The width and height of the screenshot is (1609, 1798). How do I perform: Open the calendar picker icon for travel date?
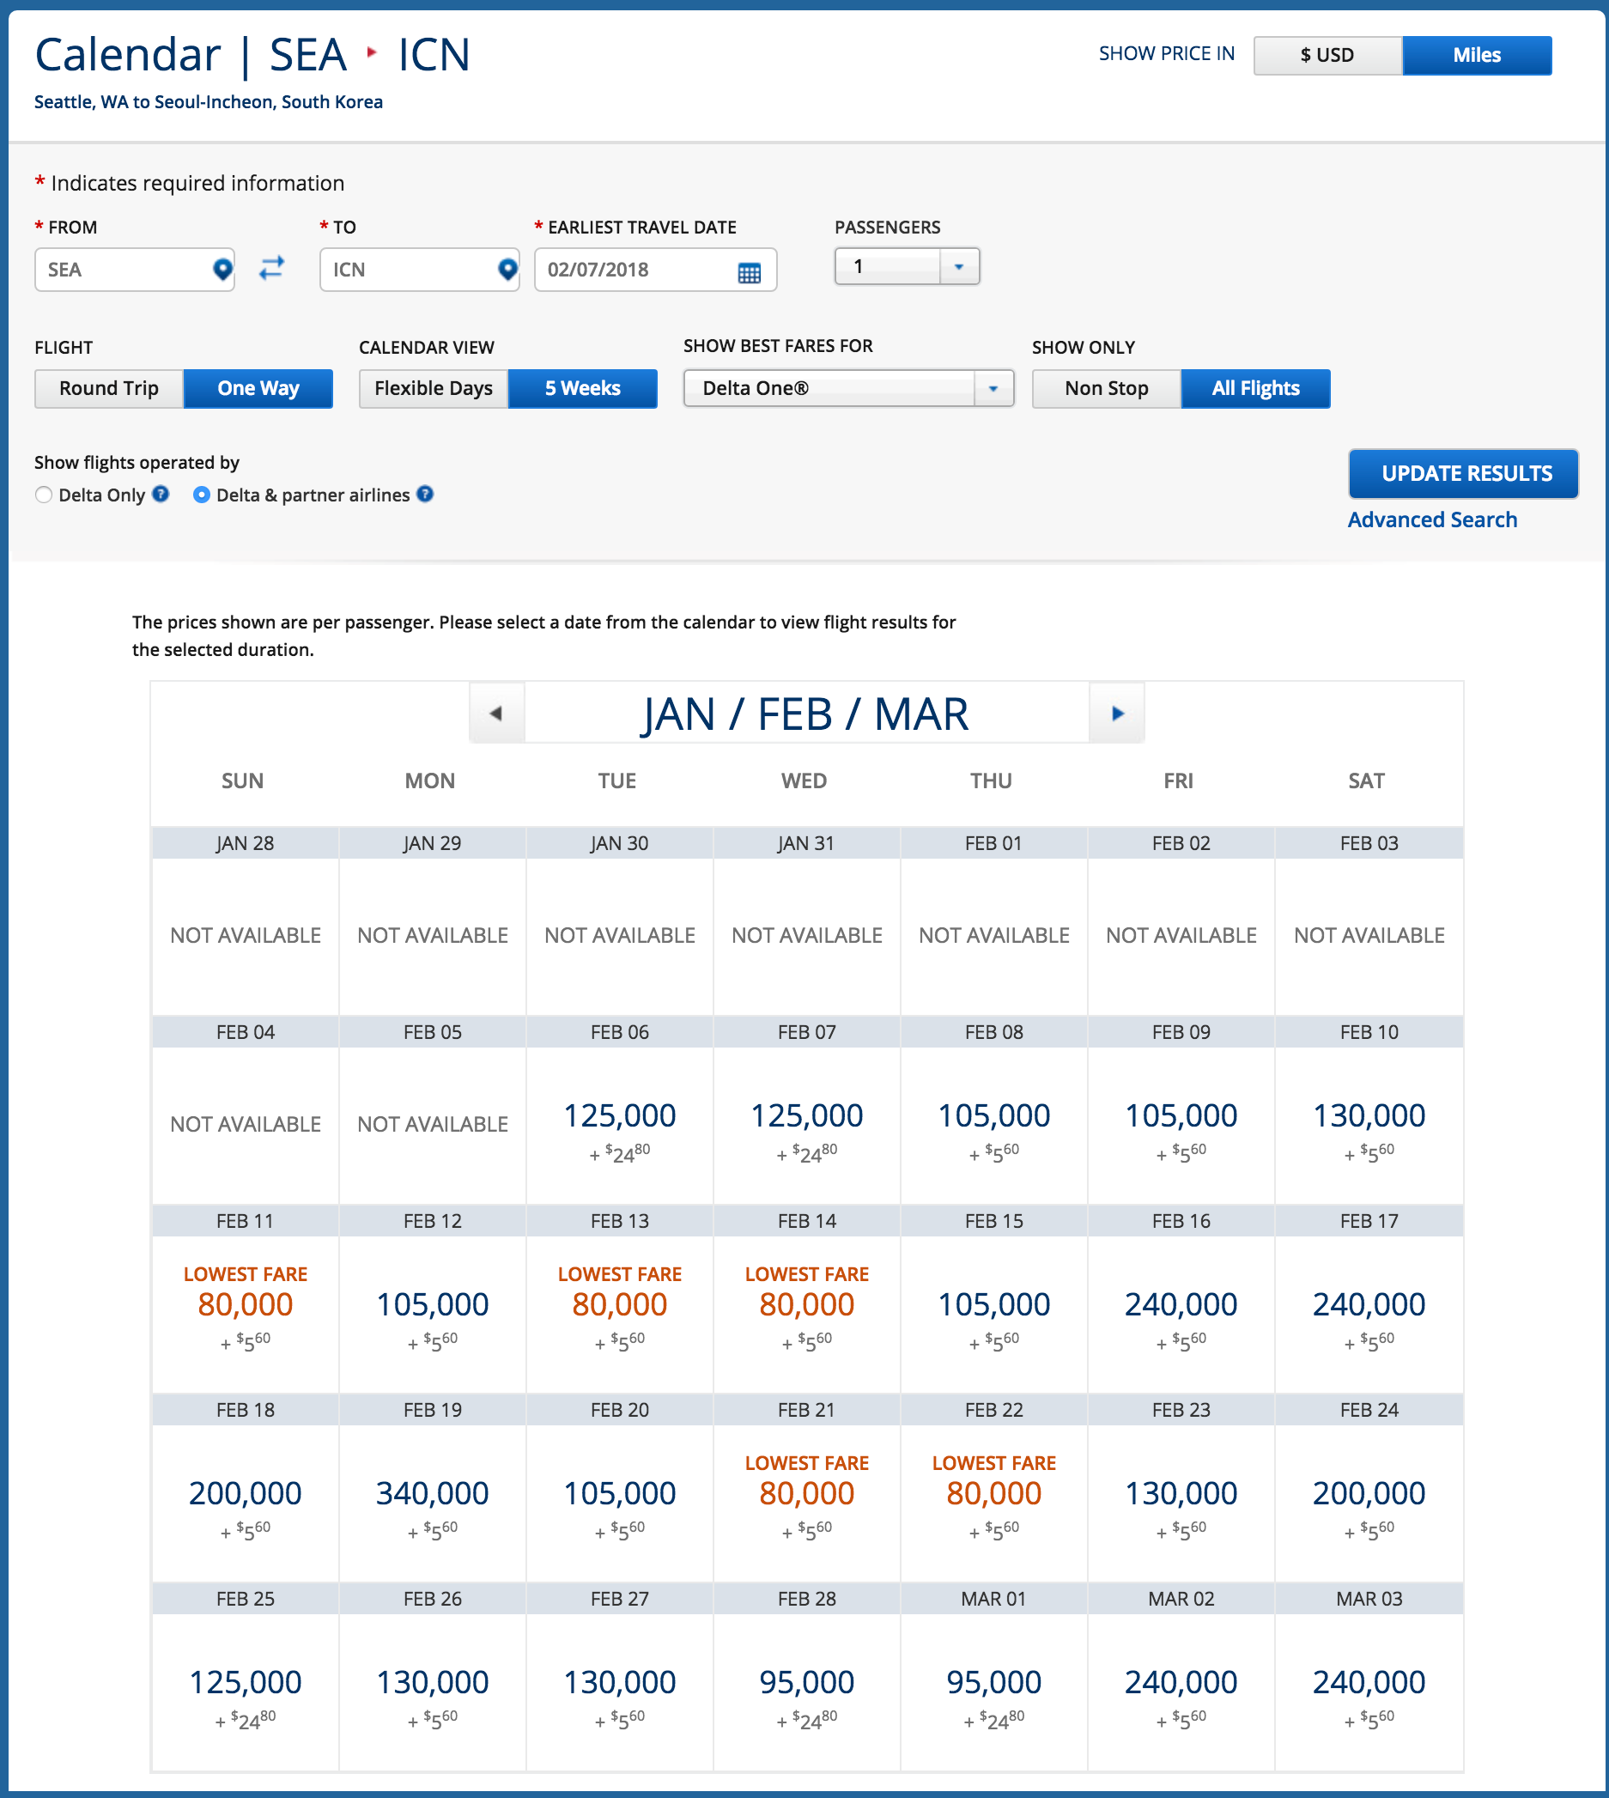749,272
